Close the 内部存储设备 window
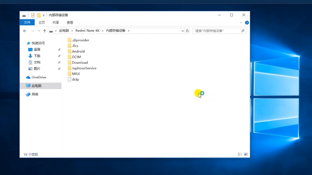Screen dimensions: 312x175 pyautogui.click(x=244, y=15)
